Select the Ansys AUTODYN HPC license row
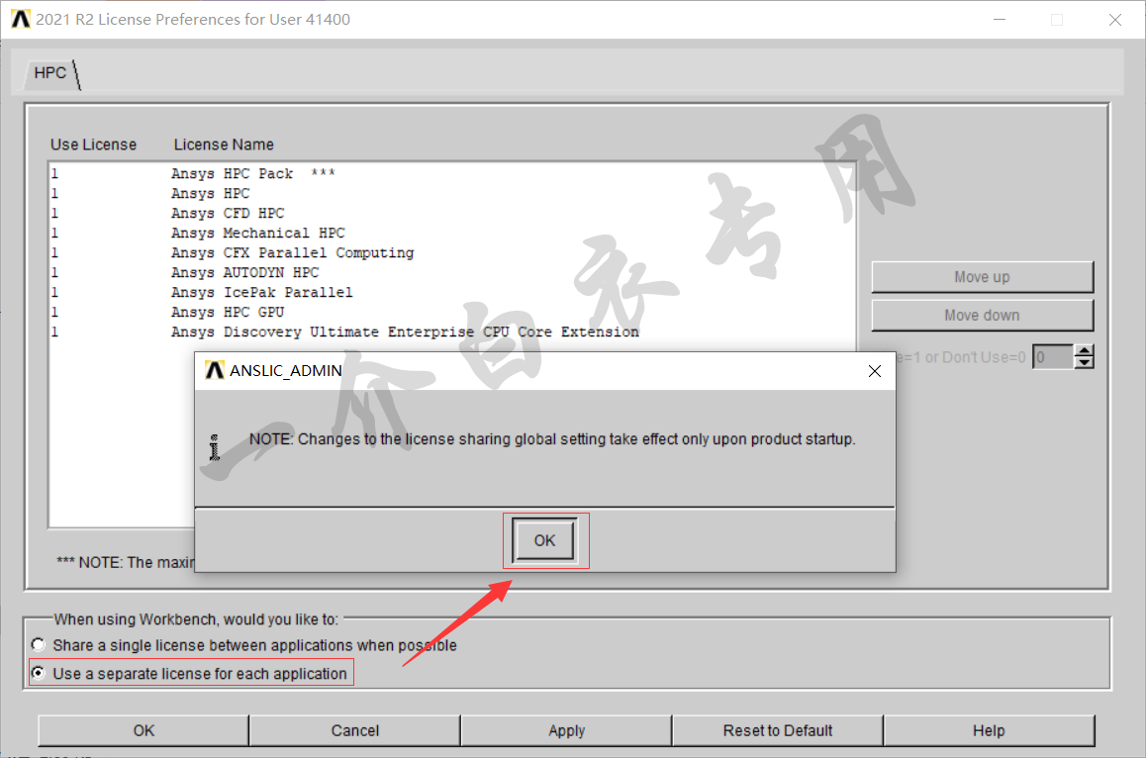The height and width of the screenshot is (758, 1146). click(451, 272)
